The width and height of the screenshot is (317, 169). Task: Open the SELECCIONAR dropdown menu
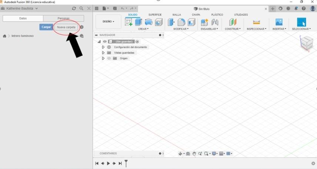[x=301, y=29]
